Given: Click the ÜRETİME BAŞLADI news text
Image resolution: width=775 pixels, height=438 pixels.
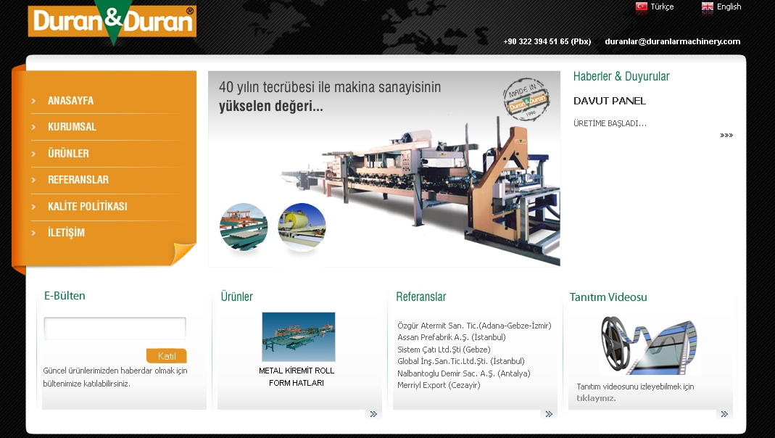Looking at the screenshot, I should click(x=610, y=123).
